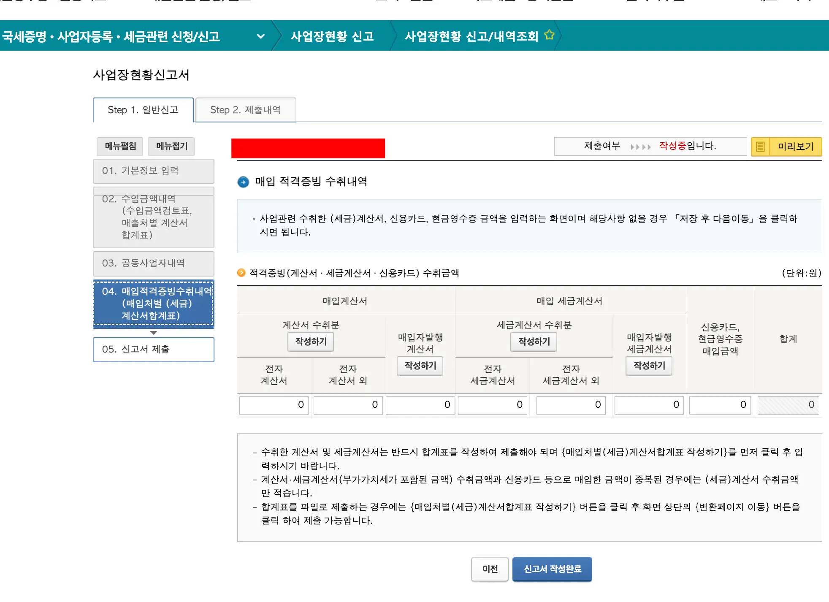Open sidebar menu 01. 기본정보 입력
This screenshot has height=602, width=829.
[153, 171]
